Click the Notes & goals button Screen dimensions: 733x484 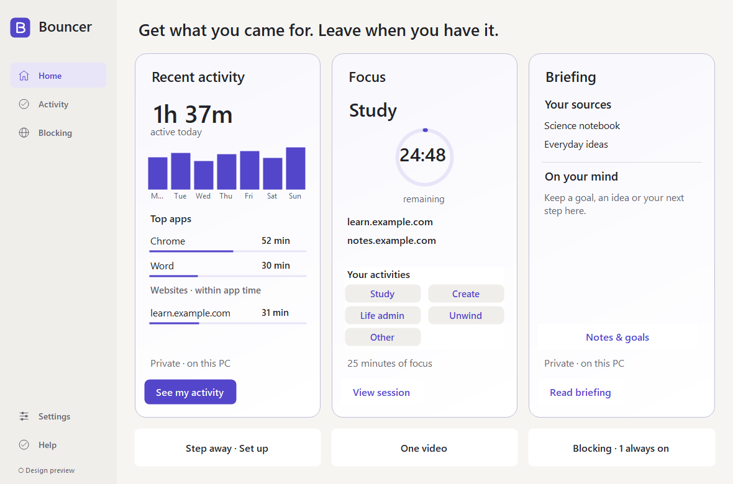[617, 338]
